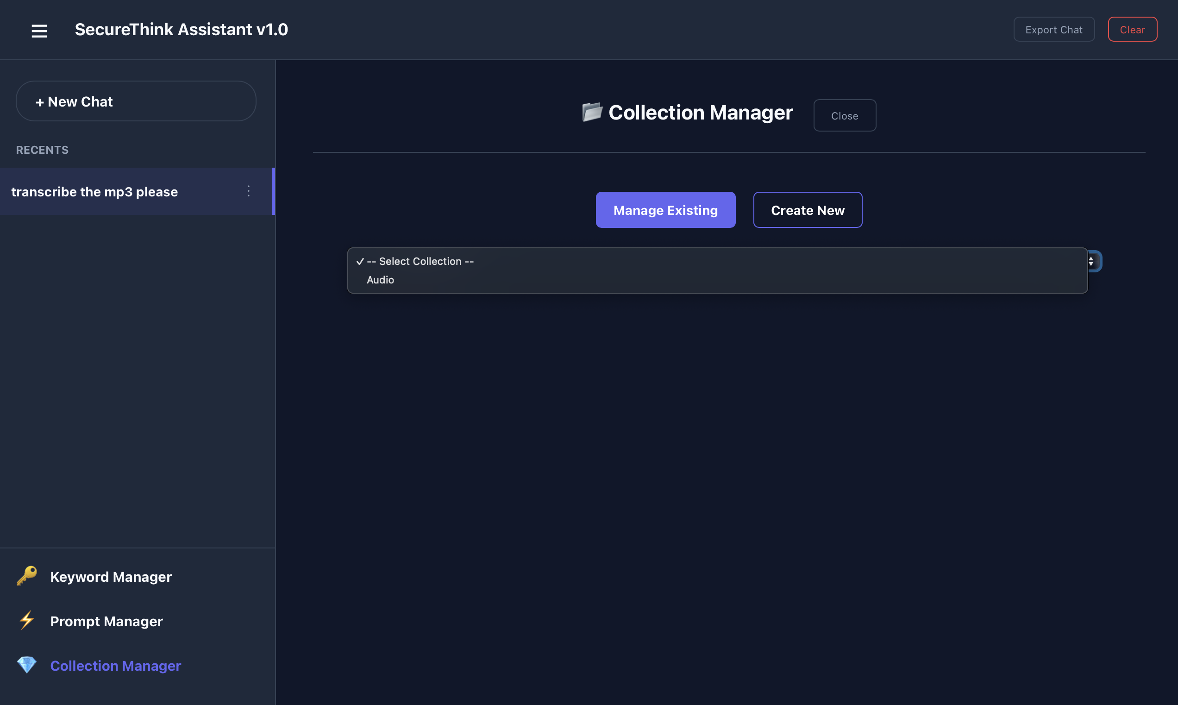The image size is (1178, 705).
Task: Open 'transcribe the mp3 please' recent chat
Action: 94,191
